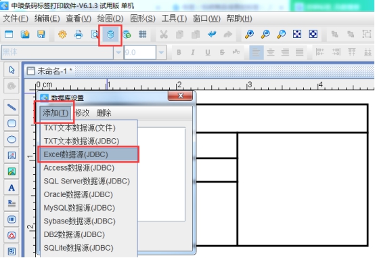The height and width of the screenshot is (258, 375).
Task: Set left text alignment
Action: click(x=257, y=52)
